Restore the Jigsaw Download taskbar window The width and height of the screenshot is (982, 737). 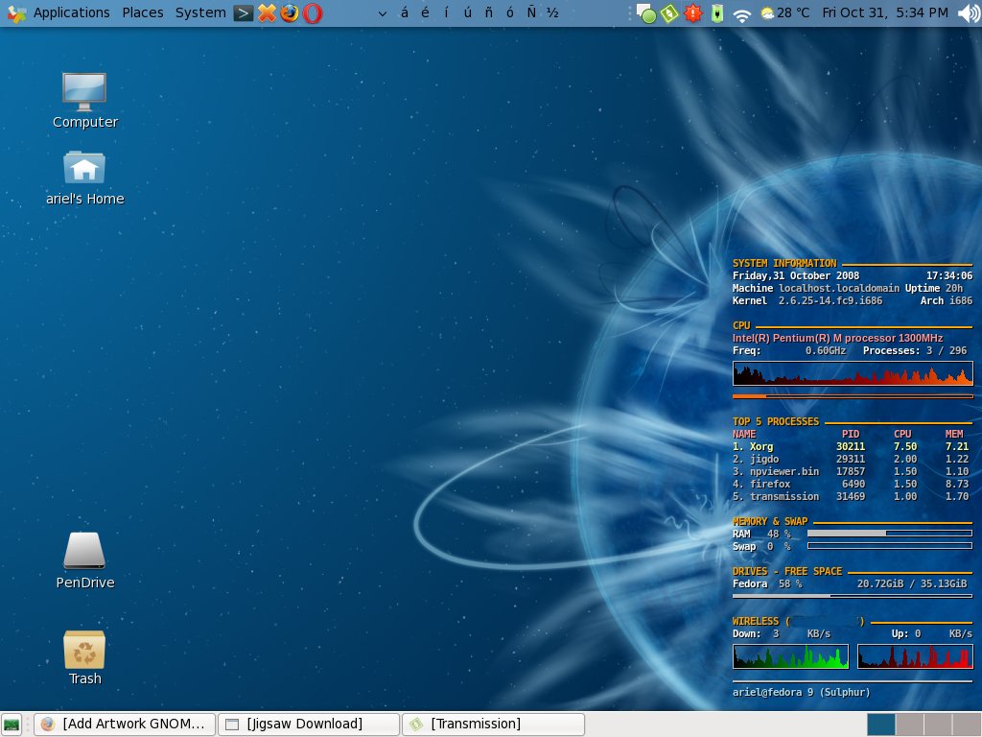[309, 724]
